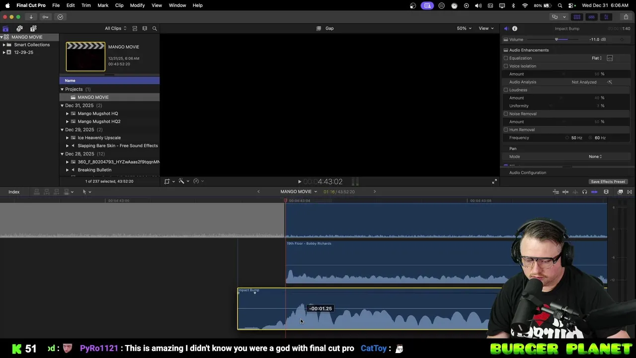
Task: Add keyframe for Volume parameter
Action: point(622,39)
